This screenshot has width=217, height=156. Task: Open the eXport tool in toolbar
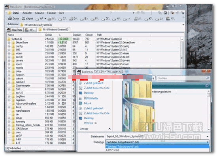pos(27,19)
